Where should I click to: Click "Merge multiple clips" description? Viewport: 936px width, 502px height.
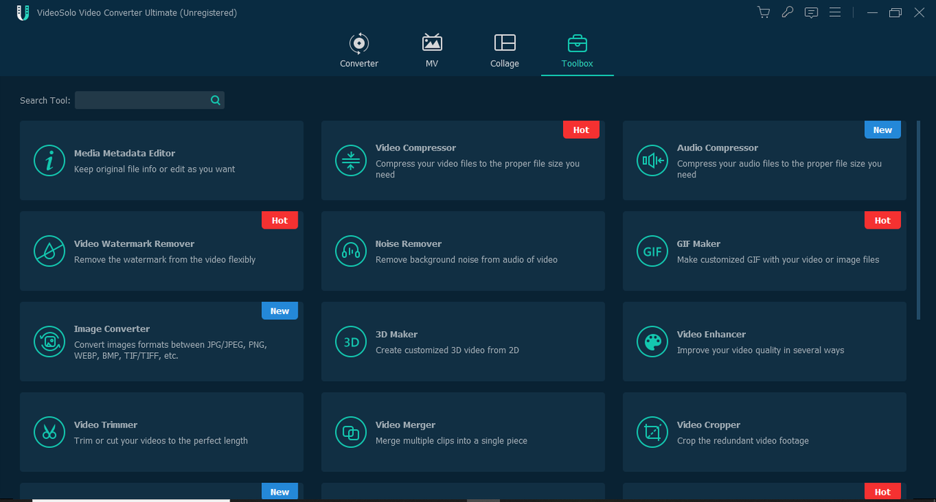(x=451, y=441)
